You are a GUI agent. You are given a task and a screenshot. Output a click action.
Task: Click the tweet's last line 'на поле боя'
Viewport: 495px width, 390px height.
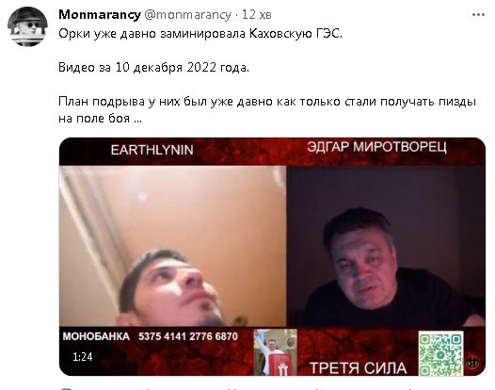pyautogui.click(x=100, y=118)
